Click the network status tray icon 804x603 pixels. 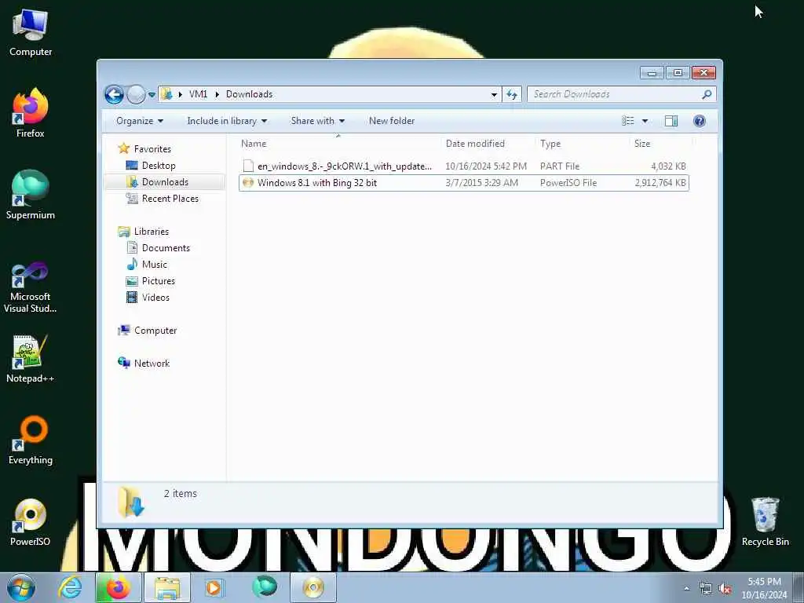pyautogui.click(x=706, y=589)
